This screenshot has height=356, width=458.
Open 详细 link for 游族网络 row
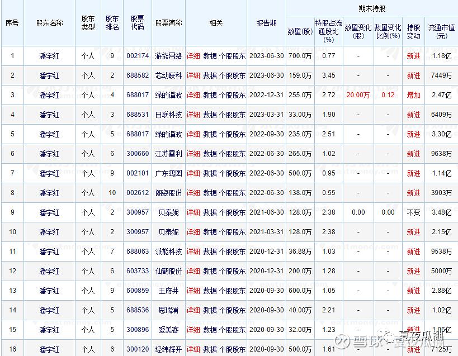click(193, 56)
